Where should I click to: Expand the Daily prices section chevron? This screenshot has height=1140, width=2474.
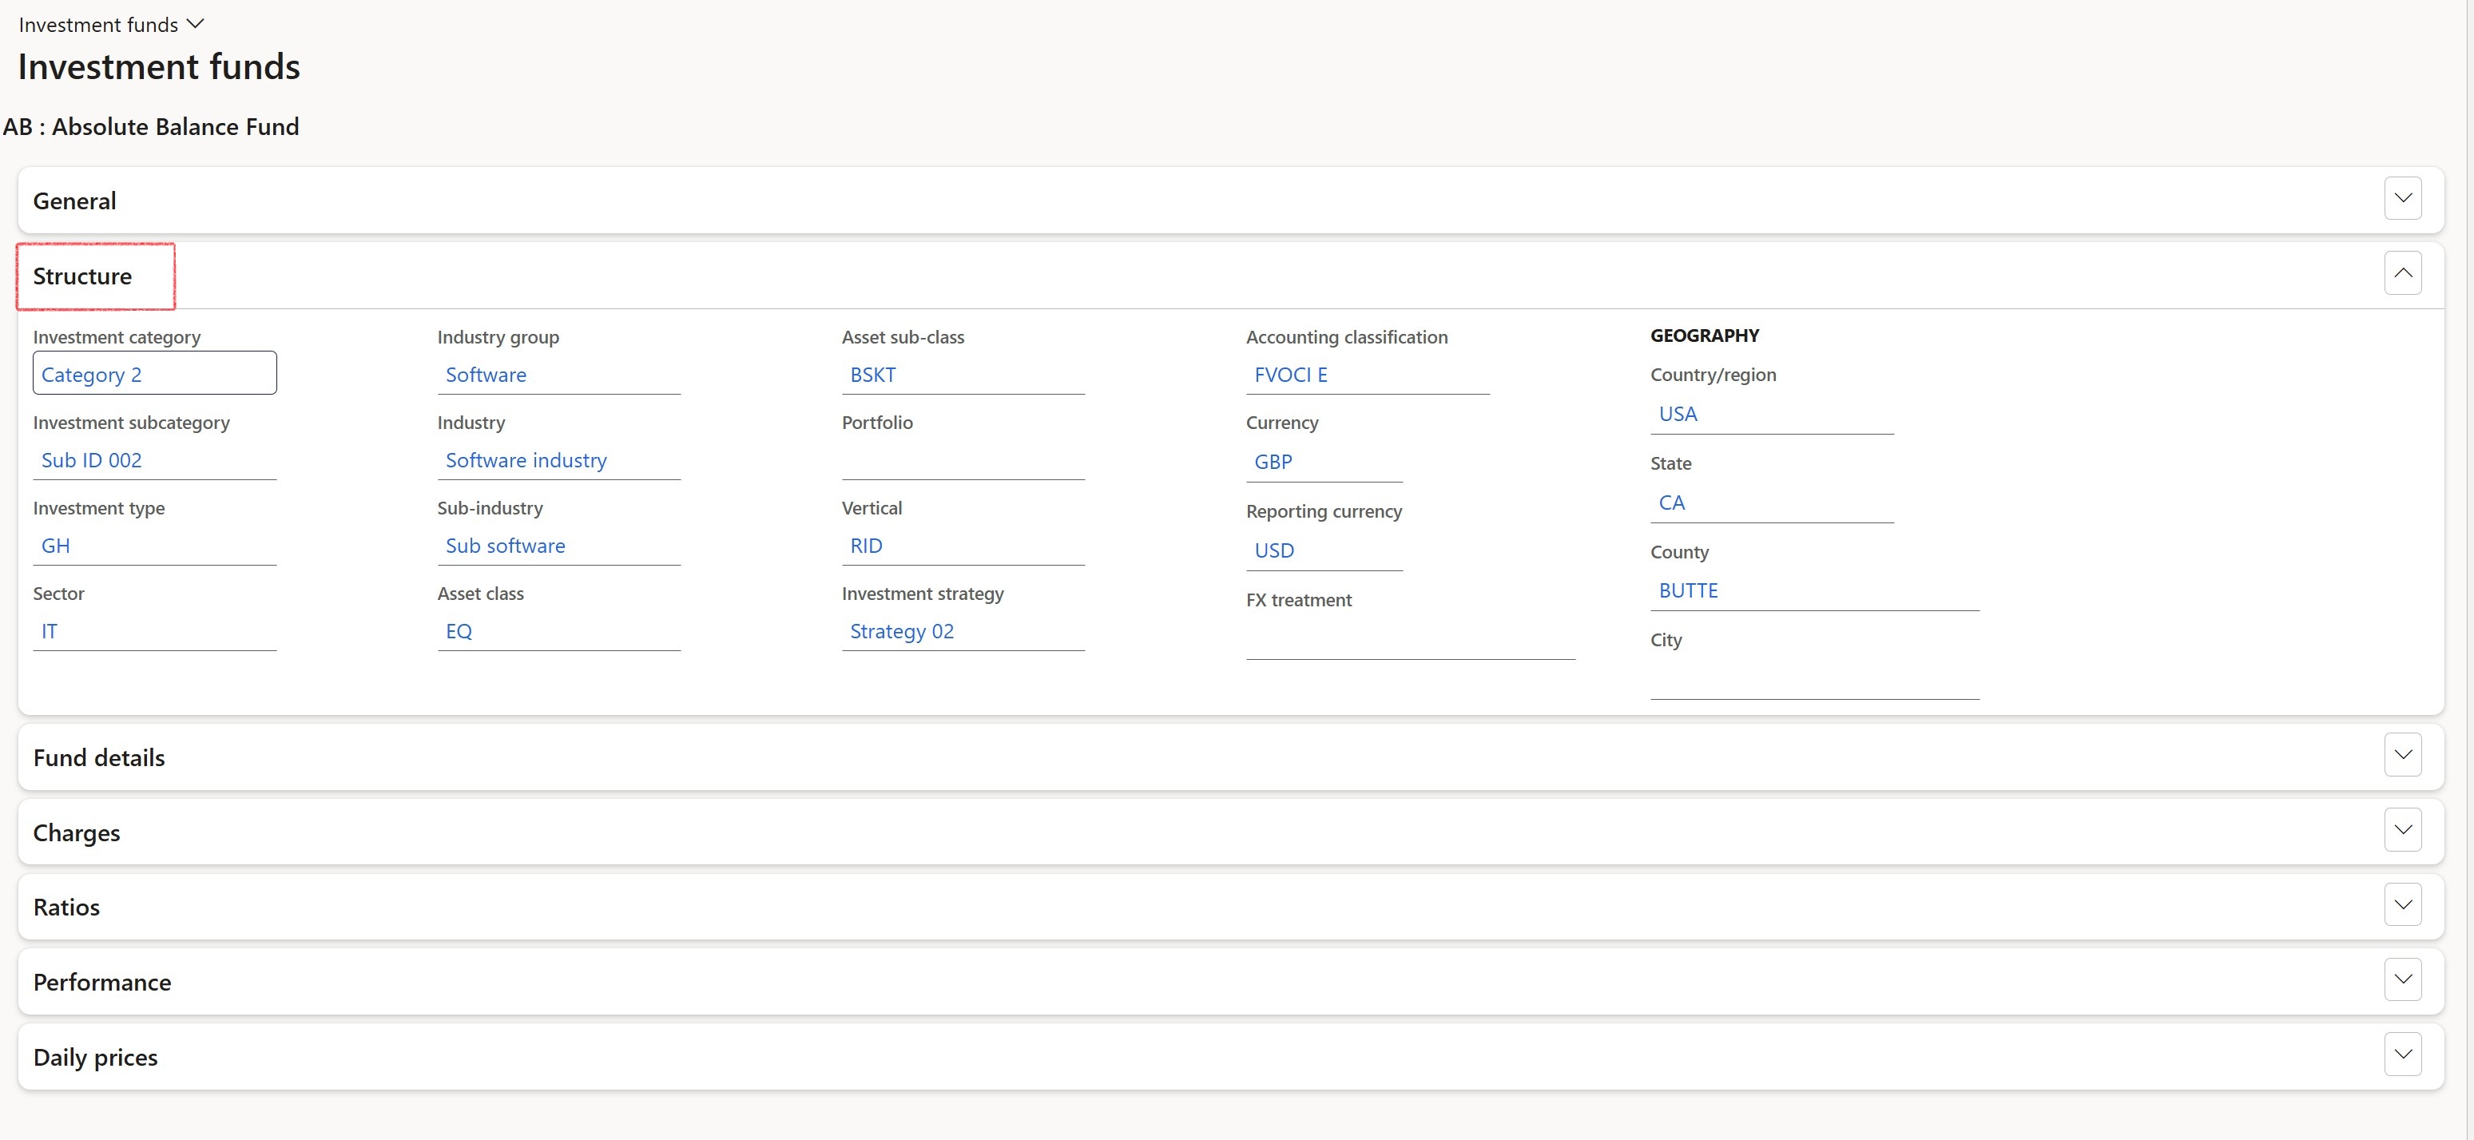click(x=2402, y=1055)
